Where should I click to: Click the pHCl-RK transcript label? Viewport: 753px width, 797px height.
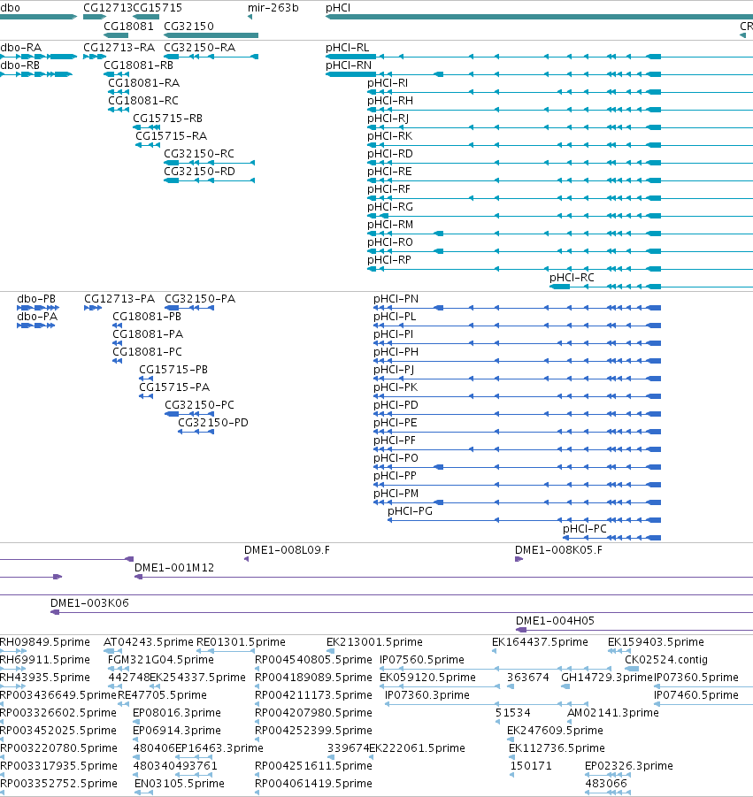[x=390, y=136]
